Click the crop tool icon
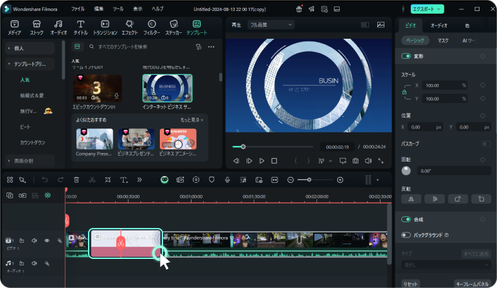Viewport: 497px width, 288px height. (x=108, y=180)
